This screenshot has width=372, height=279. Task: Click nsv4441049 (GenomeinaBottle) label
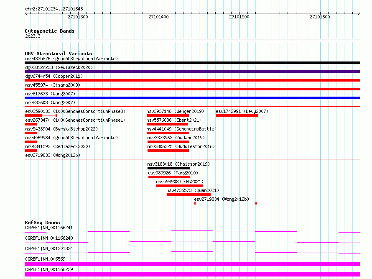[181, 129]
